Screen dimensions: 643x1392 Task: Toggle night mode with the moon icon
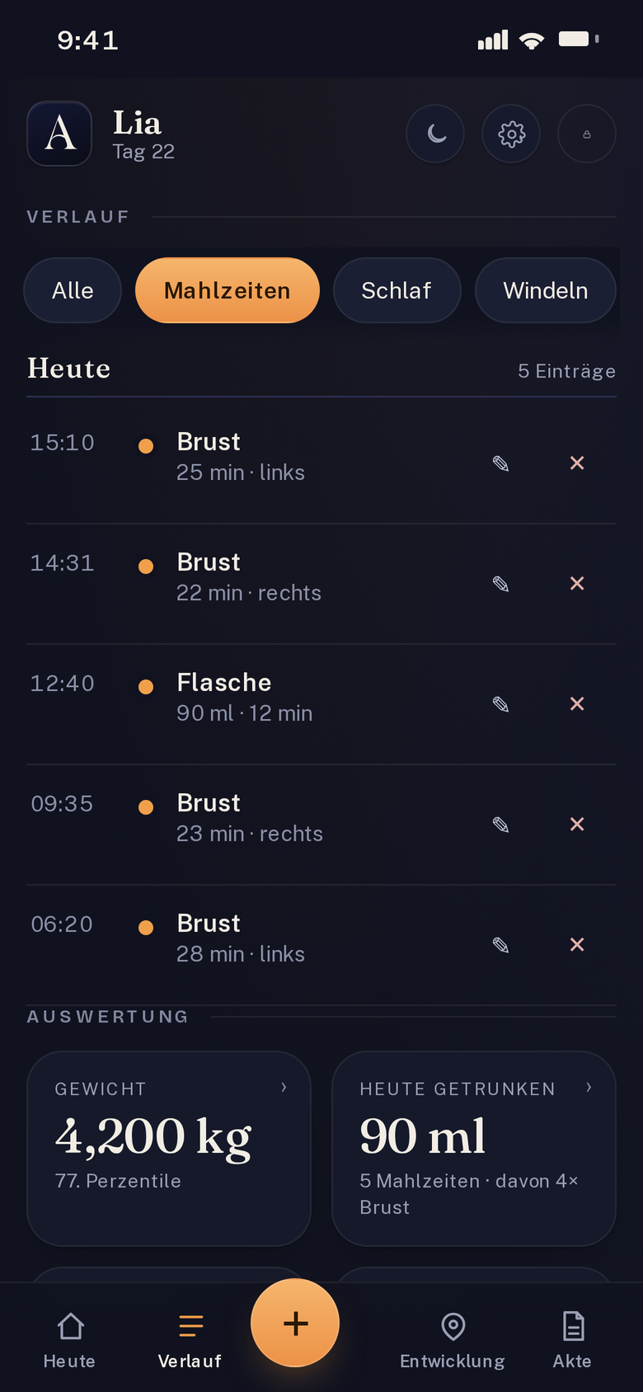[x=435, y=134]
